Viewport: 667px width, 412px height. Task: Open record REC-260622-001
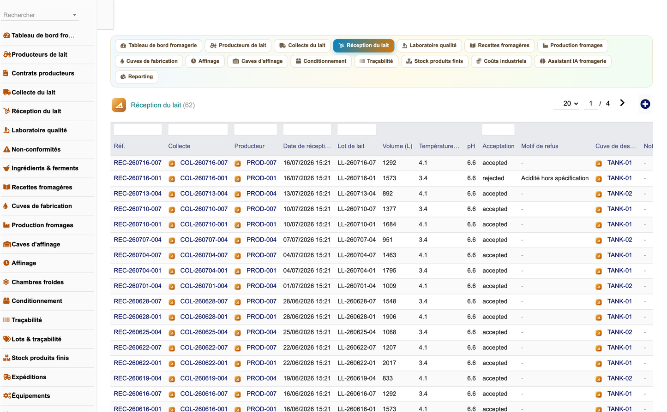pyautogui.click(x=138, y=363)
